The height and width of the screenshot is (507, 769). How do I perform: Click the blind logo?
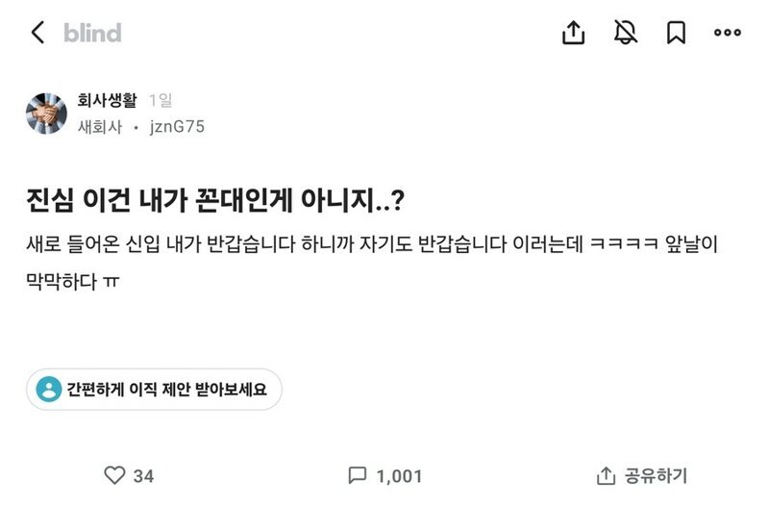(x=92, y=33)
